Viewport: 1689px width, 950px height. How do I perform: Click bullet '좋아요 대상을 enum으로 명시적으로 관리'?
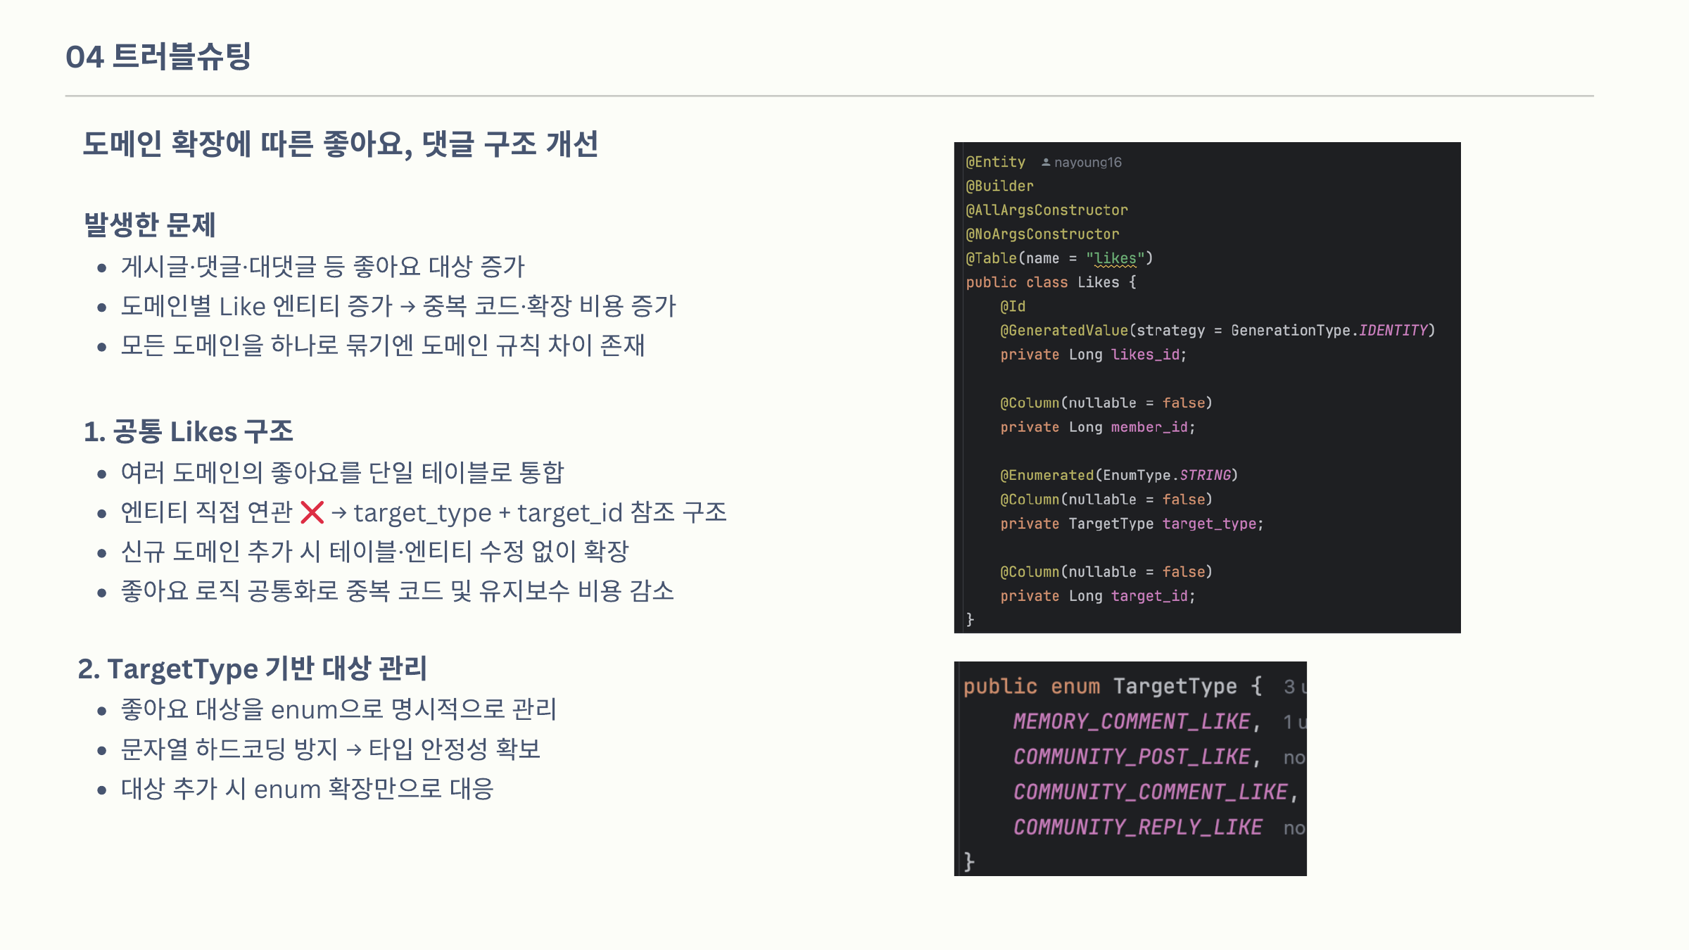point(339,709)
